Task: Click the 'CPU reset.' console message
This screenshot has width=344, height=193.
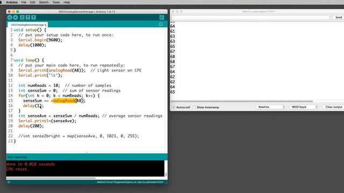Action: (x=18, y=169)
